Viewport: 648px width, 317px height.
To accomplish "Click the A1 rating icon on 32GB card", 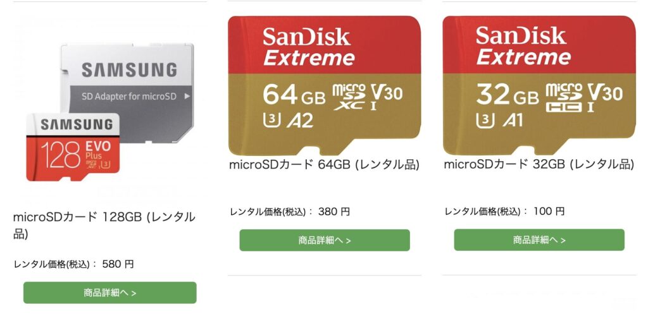I will (513, 121).
